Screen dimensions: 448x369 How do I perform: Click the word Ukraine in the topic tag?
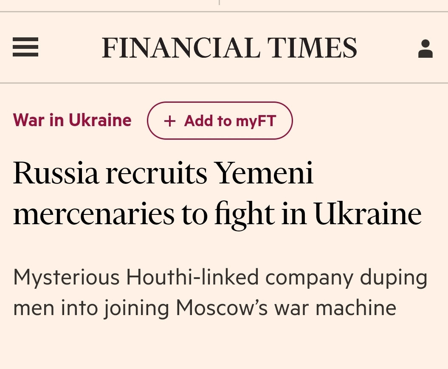tap(100, 121)
